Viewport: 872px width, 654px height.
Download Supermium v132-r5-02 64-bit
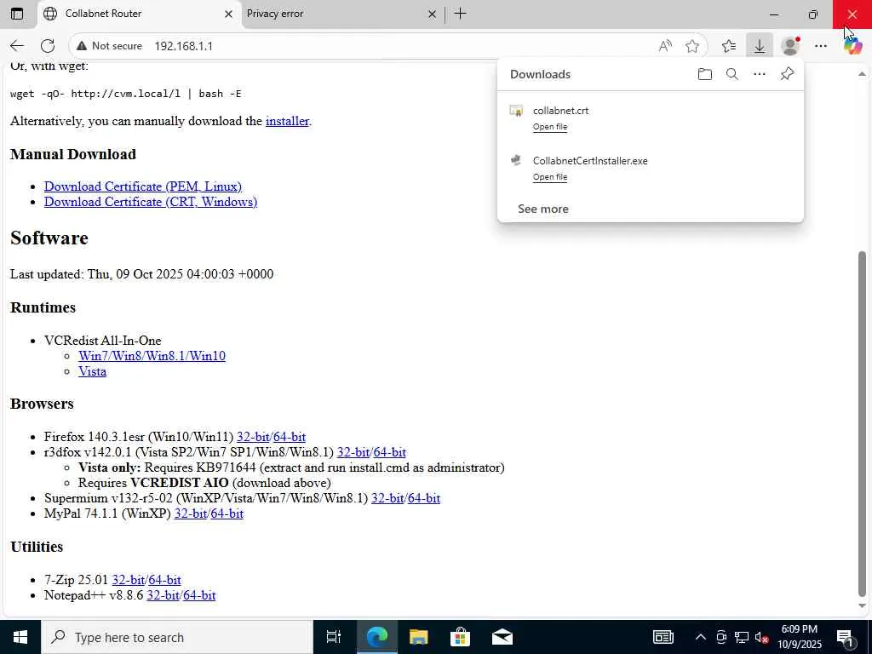424,498
